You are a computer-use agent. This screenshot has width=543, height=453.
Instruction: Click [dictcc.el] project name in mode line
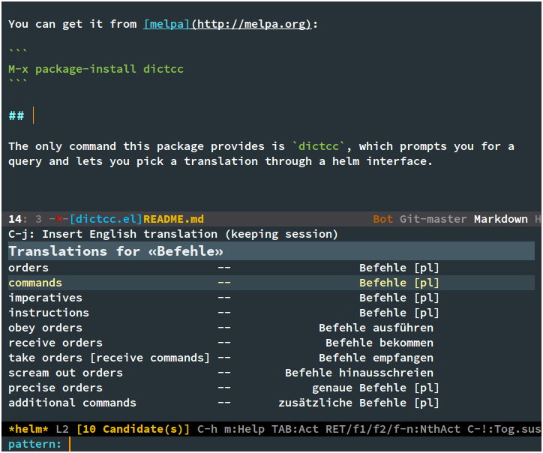click(106, 219)
